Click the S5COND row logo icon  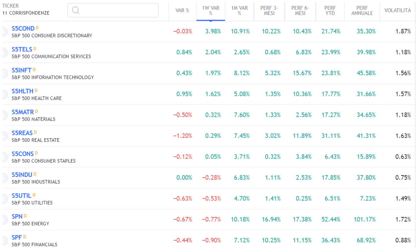pos(4,32)
